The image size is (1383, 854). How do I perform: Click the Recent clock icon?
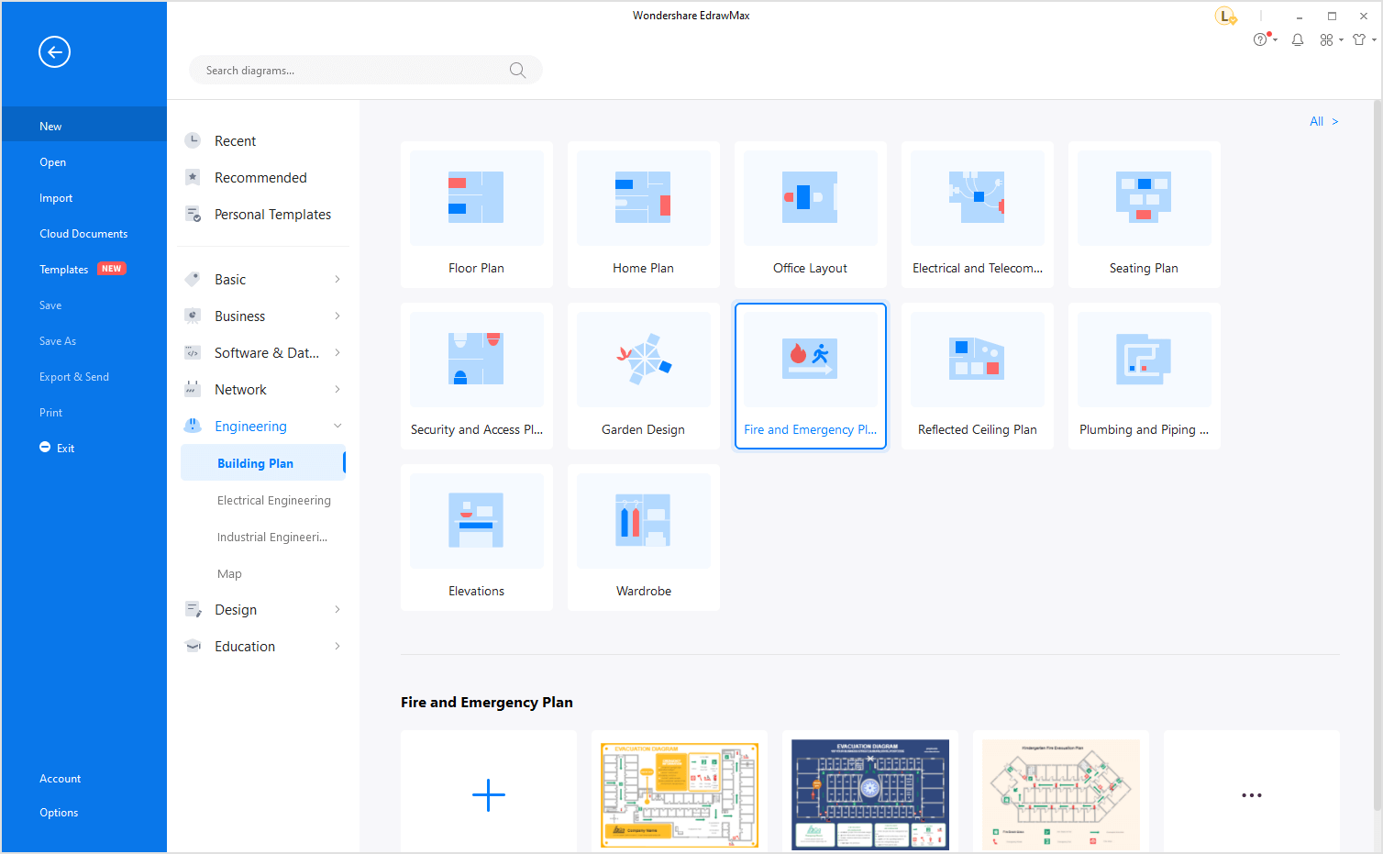click(193, 140)
